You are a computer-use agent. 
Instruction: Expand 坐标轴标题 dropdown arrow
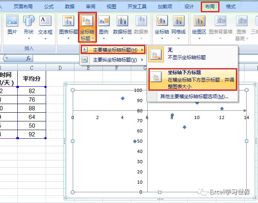[x=93, y=39]
